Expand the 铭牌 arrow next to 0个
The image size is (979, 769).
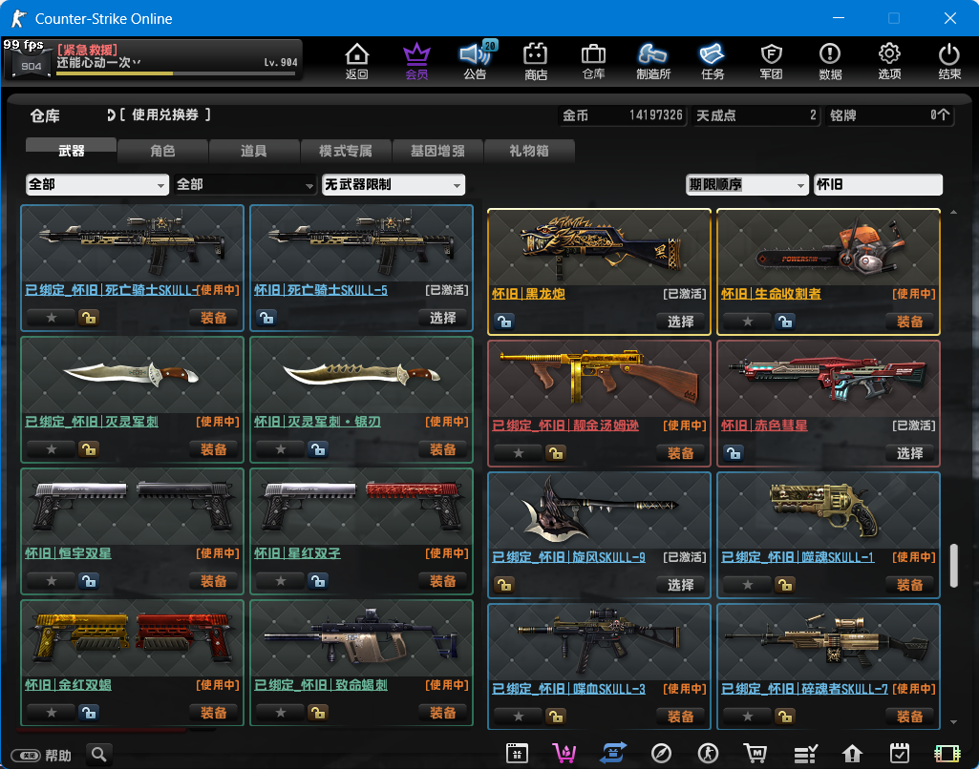(x=944, y=114)
